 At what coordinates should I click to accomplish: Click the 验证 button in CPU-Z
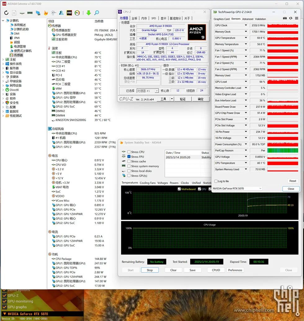[x=183, y=99]
